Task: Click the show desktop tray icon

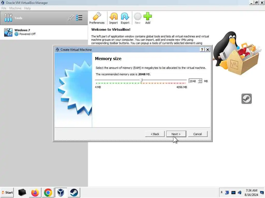Action: [x=262, y=192]
